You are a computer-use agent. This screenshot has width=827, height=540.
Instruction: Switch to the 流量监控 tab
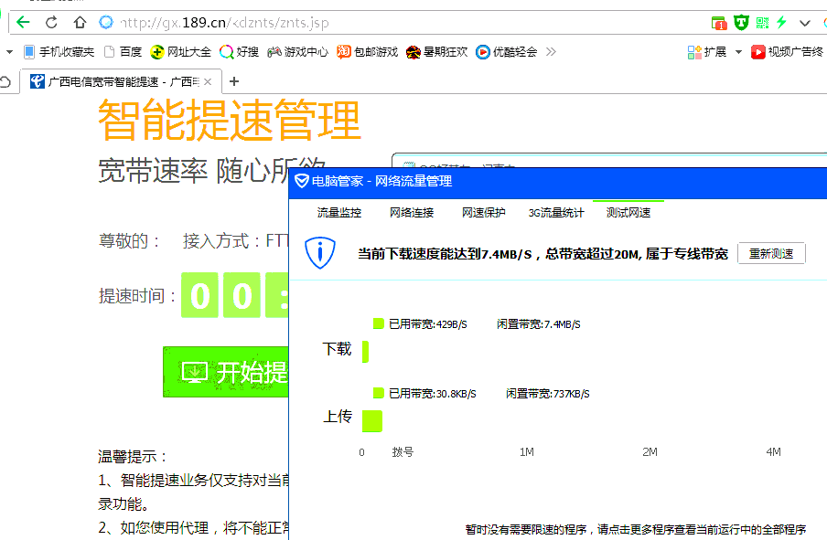(x=339, y=212)
